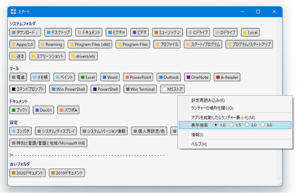The image size is (298, 193).
Task: Open ブック1 document
Action: tap(19, 110)
